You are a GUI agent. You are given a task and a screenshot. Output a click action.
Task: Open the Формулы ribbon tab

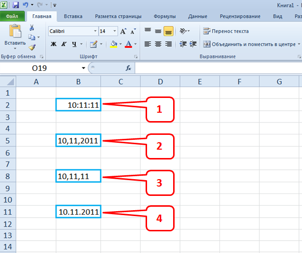point(165,16)
